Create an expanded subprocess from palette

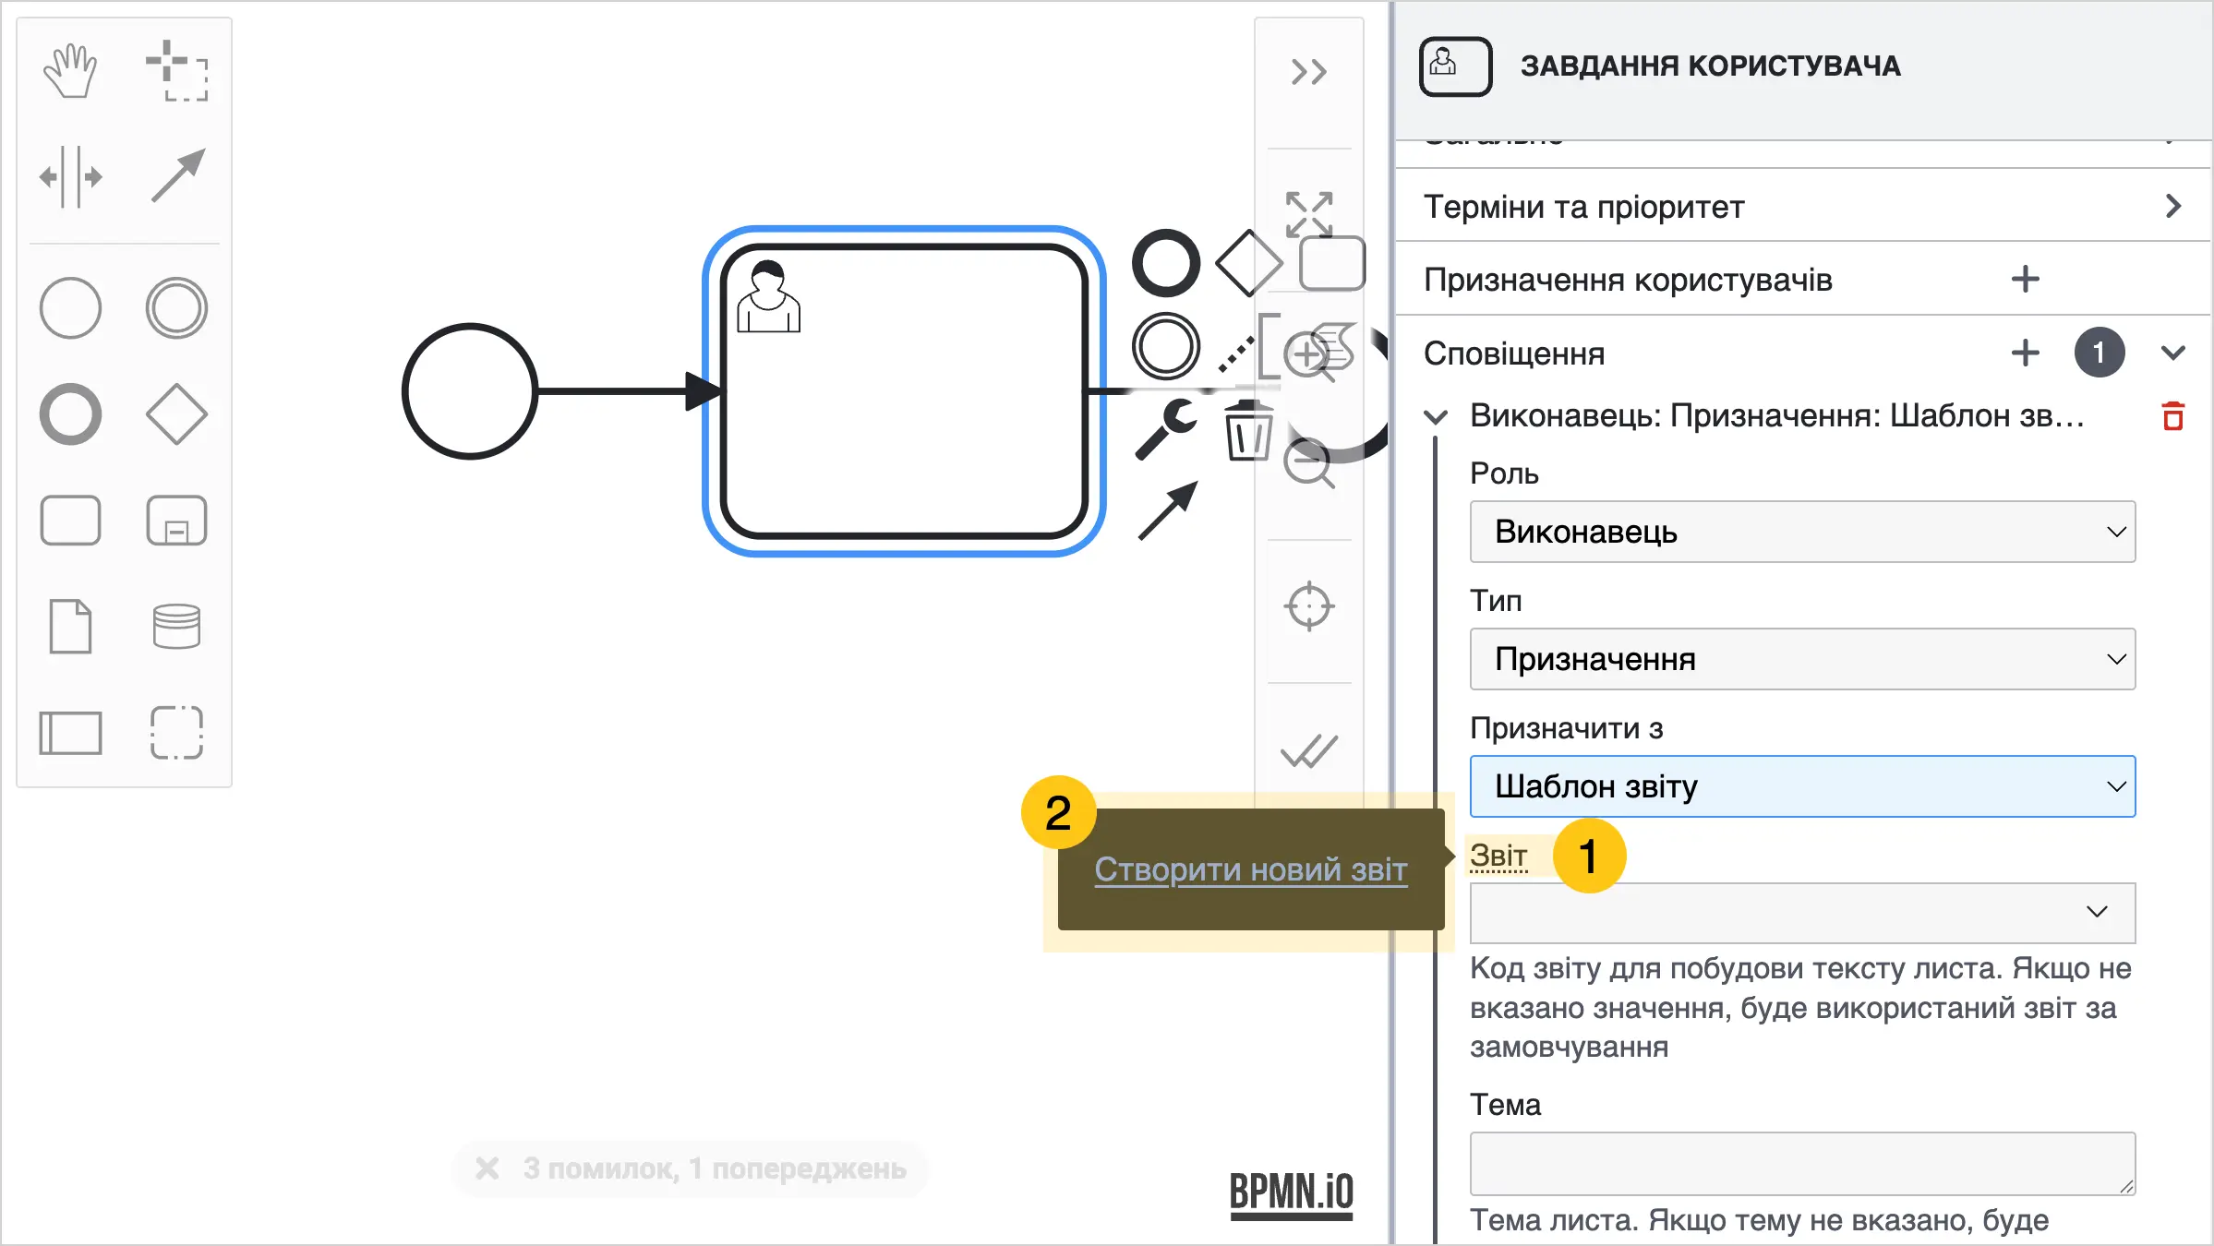[x=176, y=521]
